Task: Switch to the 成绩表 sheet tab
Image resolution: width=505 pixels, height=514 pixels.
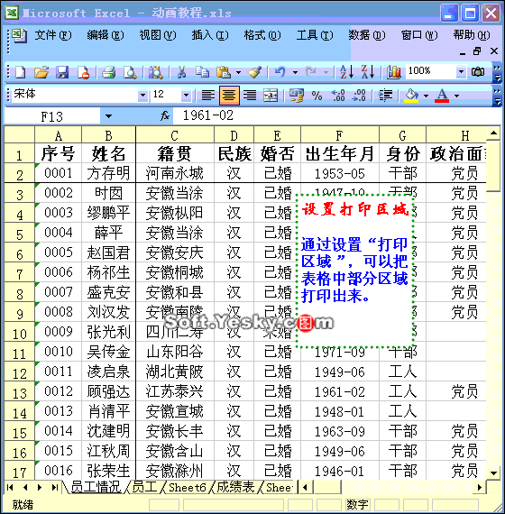Action: pos(235,487)
